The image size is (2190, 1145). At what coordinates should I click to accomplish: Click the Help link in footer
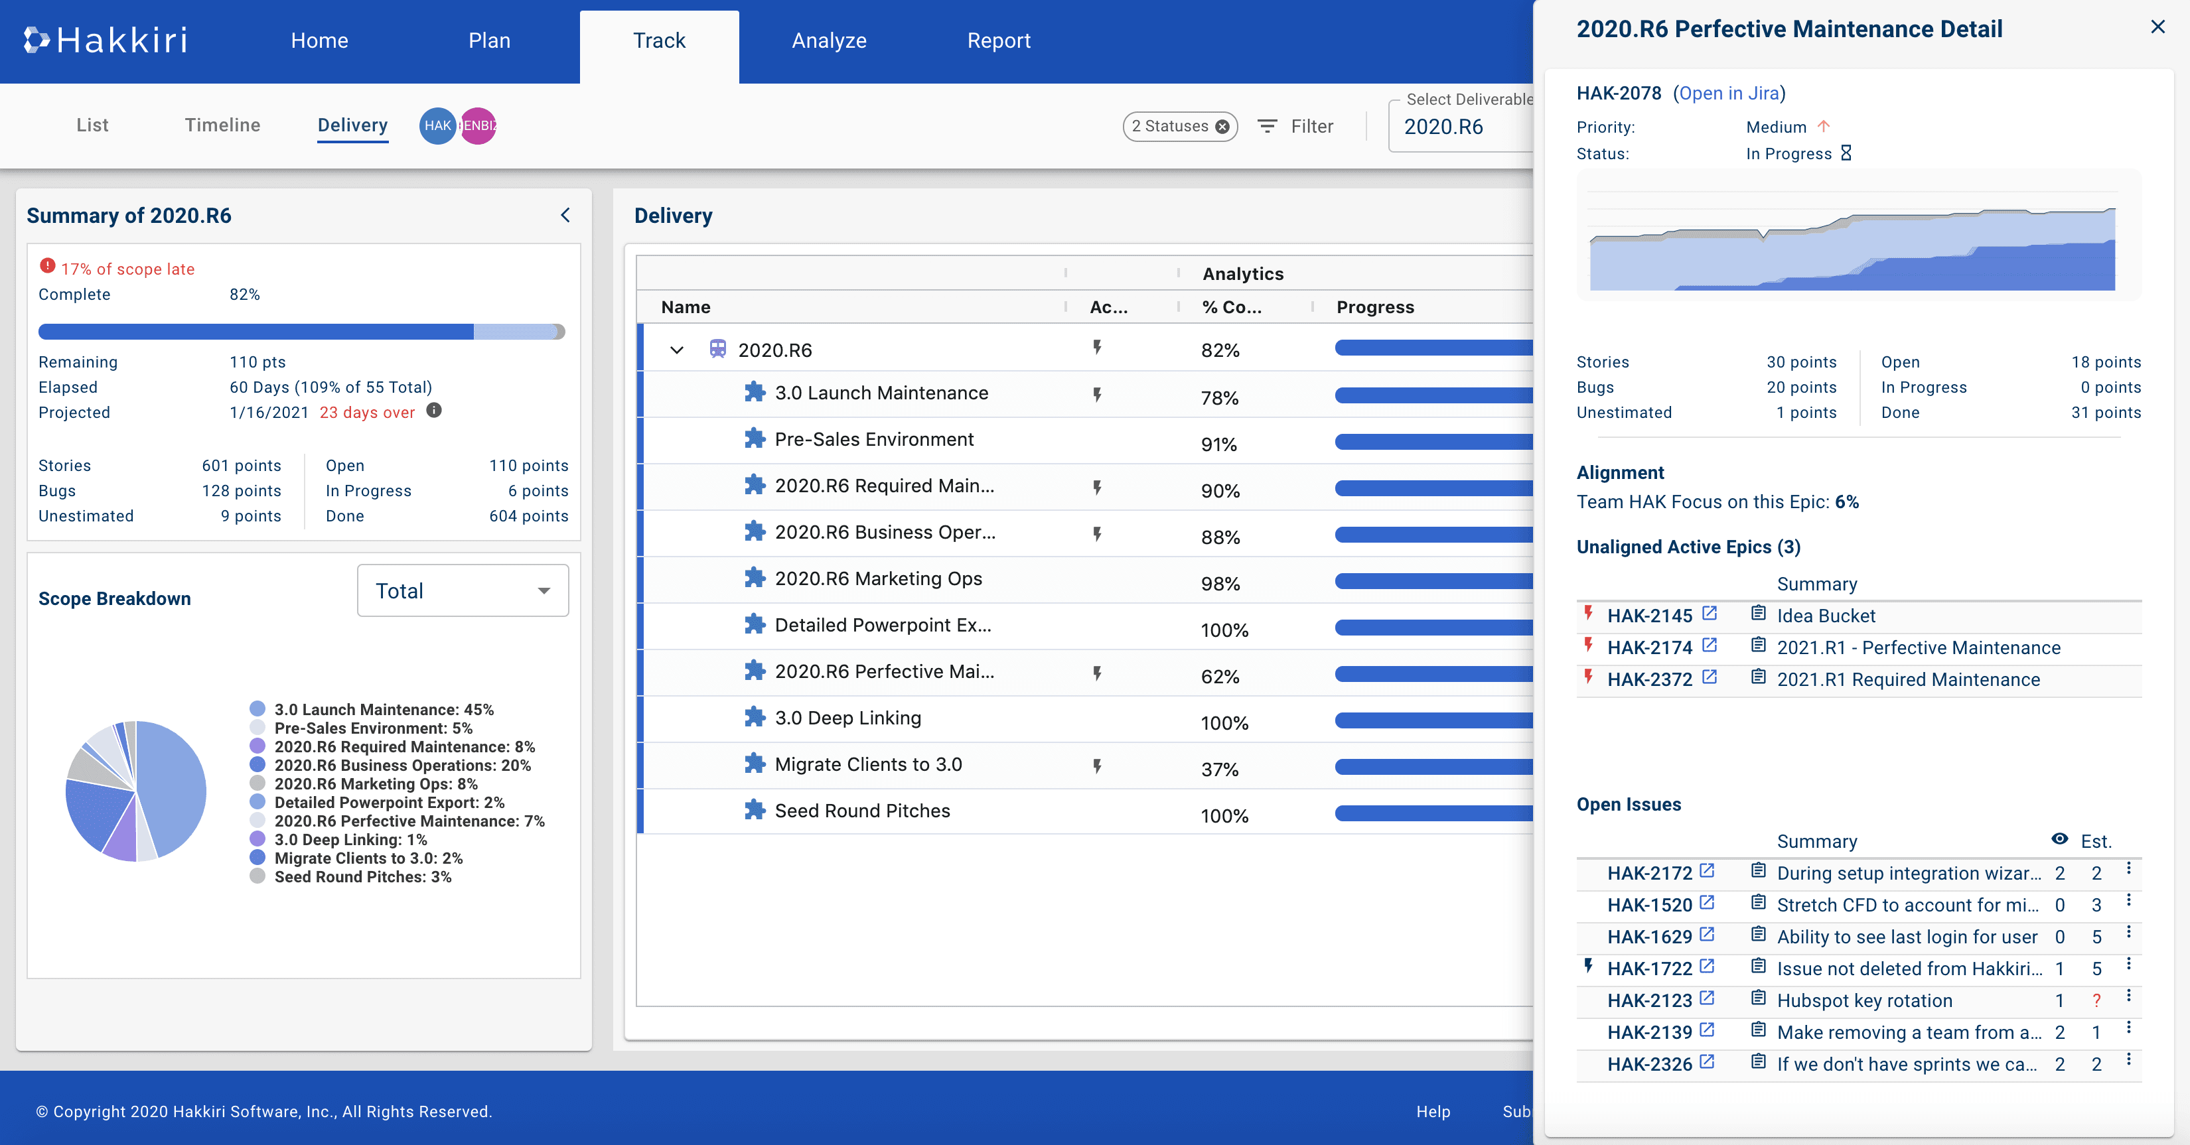[x=1433, y=1112]
